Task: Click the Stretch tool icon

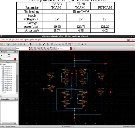Action: click(21, 44)
